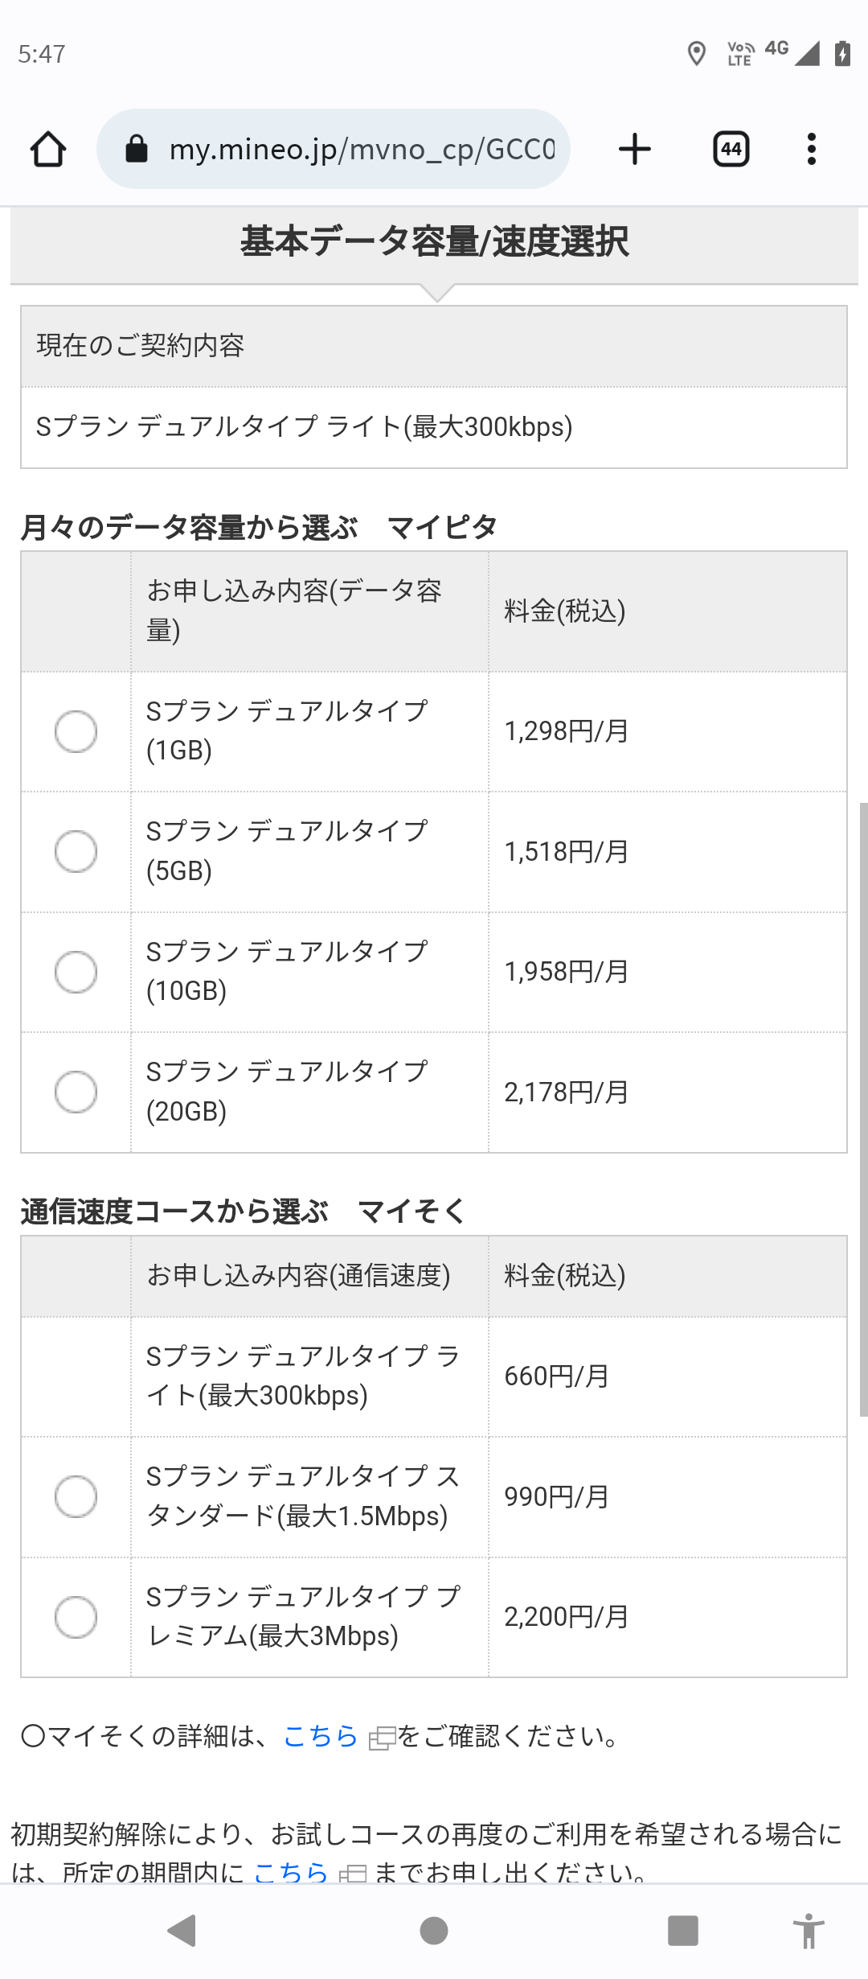The image size is (868, 1979).
Task: Open the マイそく details こちら link
Action: tap(321, 1736)
